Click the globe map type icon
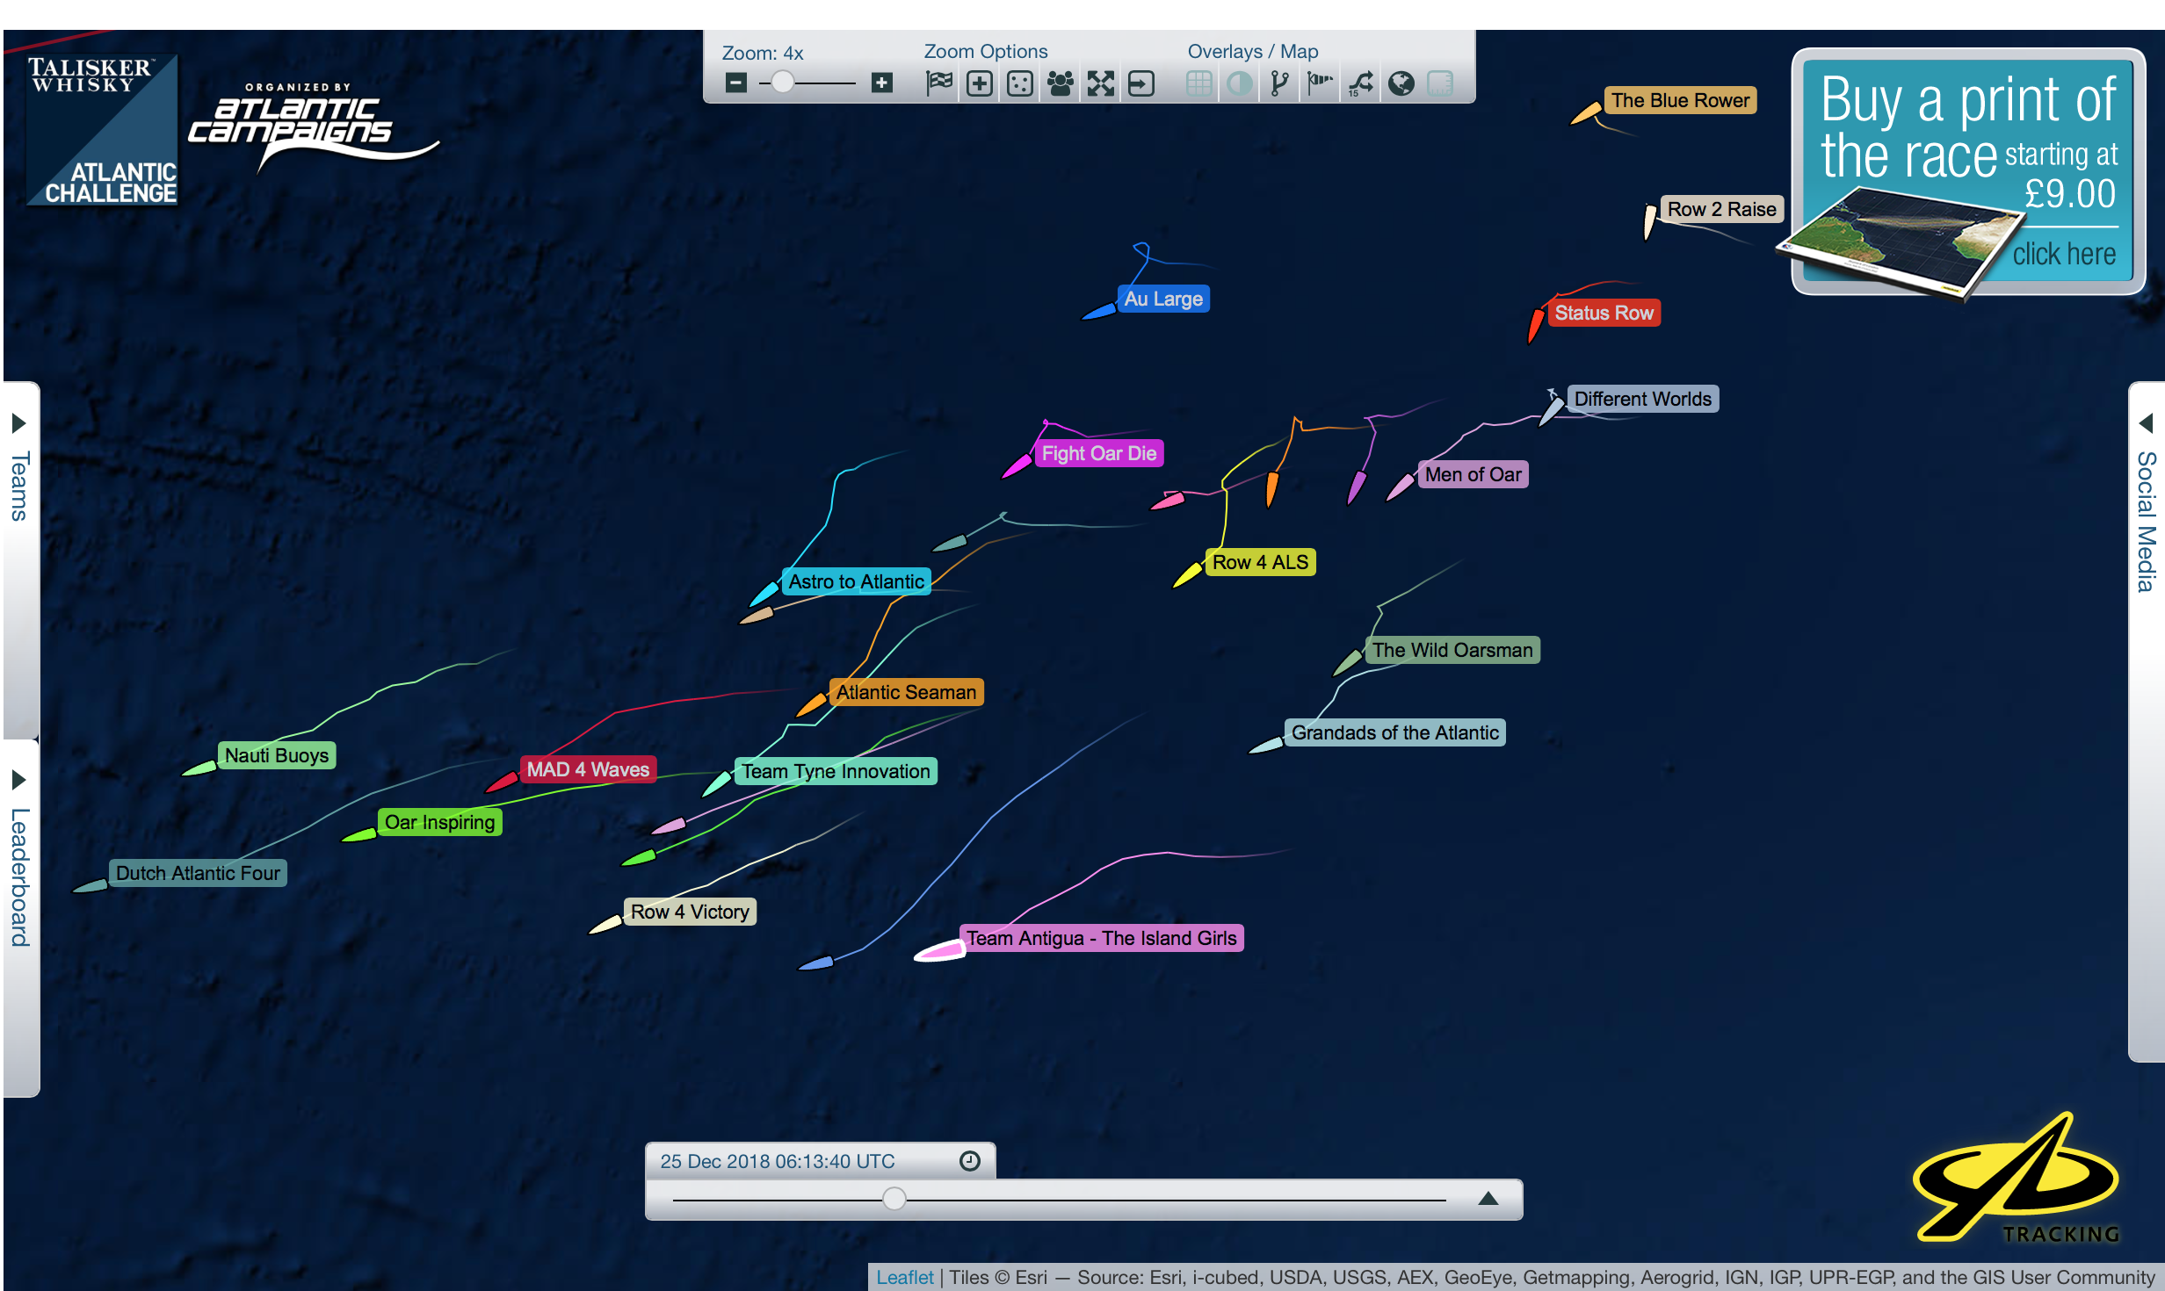This screenshot has height=1291, width=2165. point(1401,83)
